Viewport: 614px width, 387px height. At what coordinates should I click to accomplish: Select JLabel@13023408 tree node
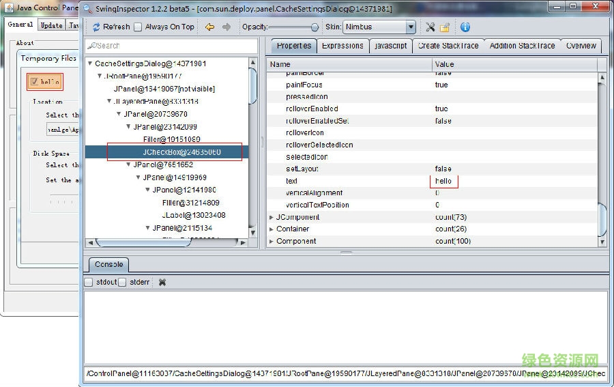point(194,215)
